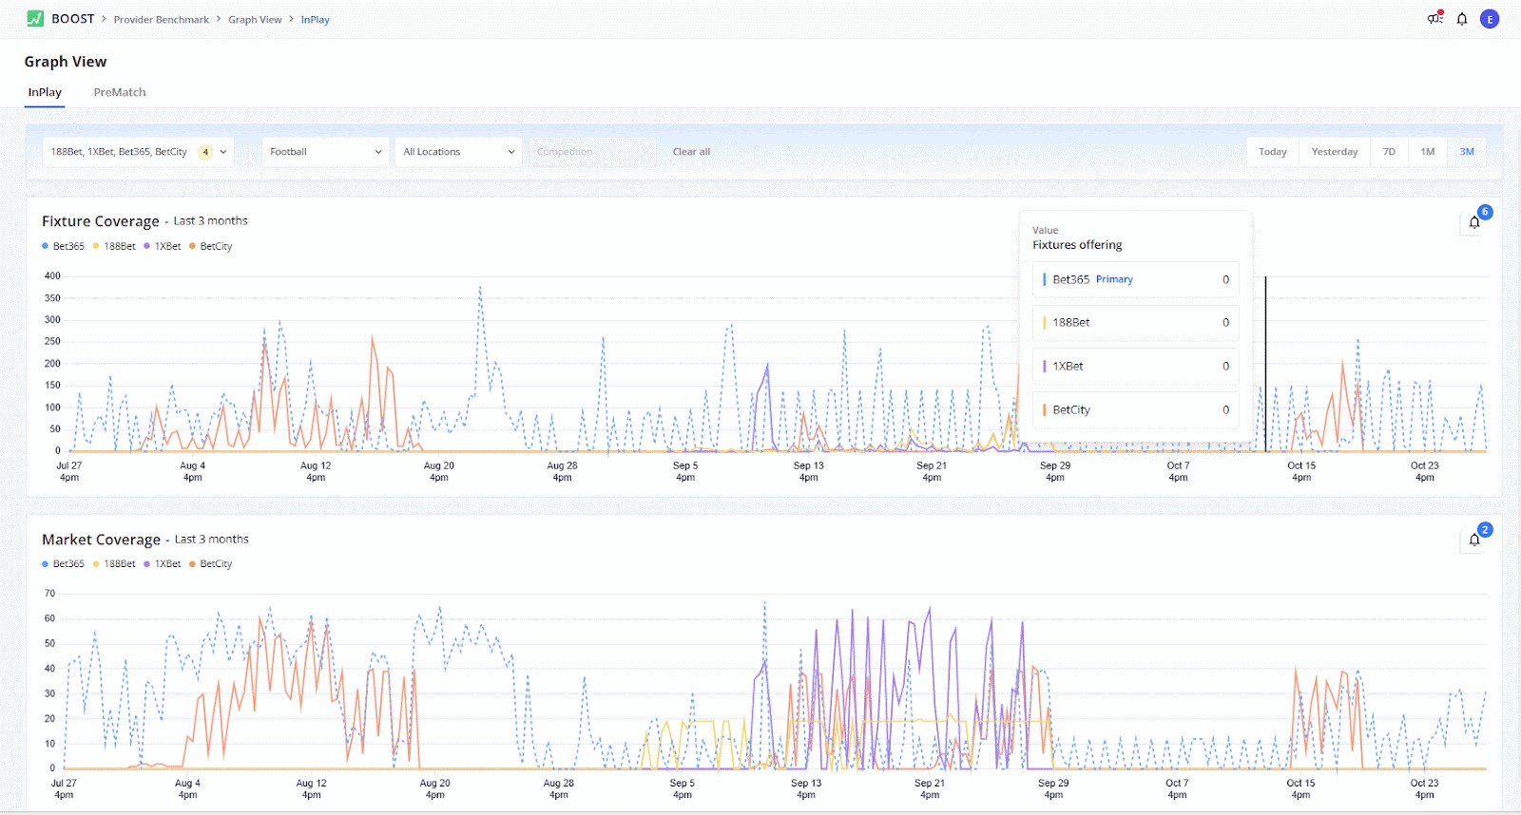
Task: Open the user profile avatar
Action: click(1490, 19)
